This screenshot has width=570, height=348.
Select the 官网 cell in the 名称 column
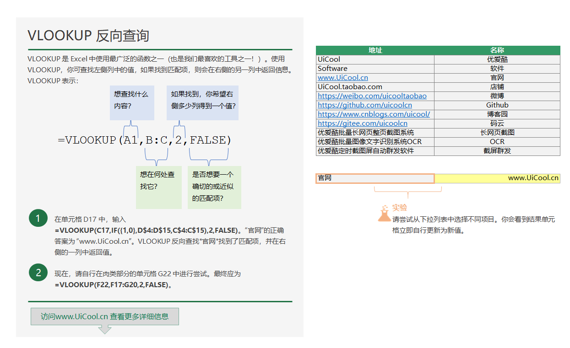[497, 78]
